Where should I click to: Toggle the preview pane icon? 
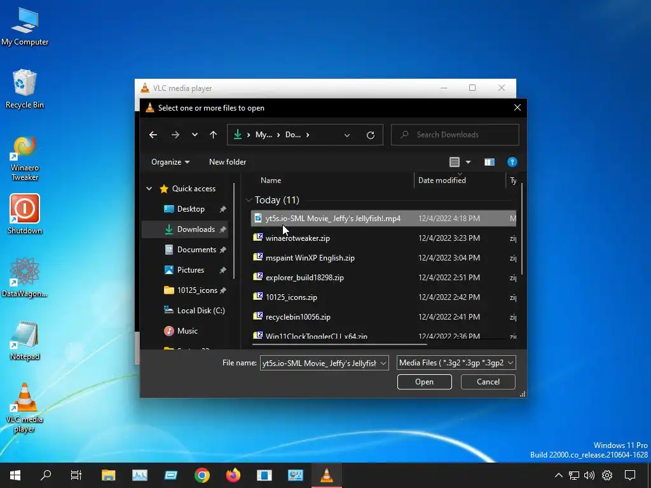pyautogui.click(x=490, y=162)
